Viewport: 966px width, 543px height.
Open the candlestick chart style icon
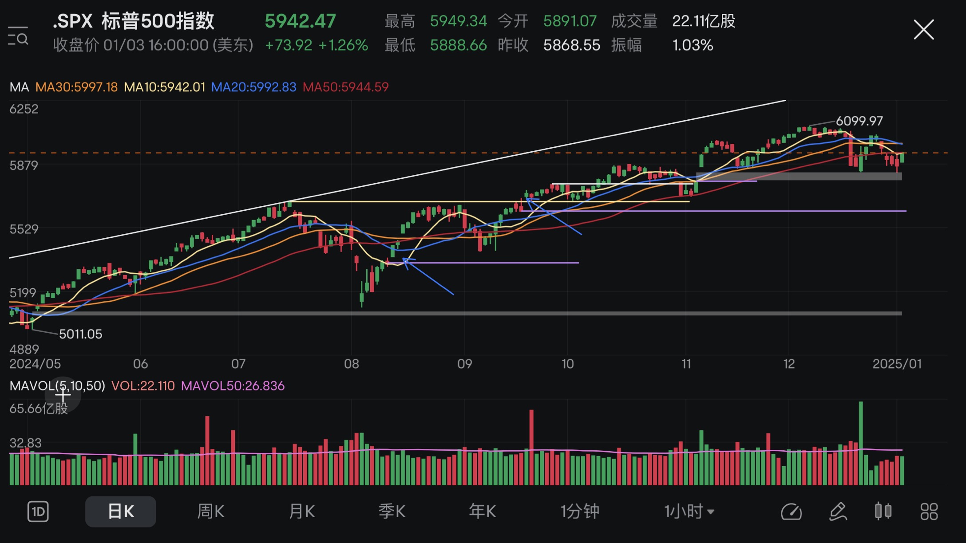[x=883, y=511]
